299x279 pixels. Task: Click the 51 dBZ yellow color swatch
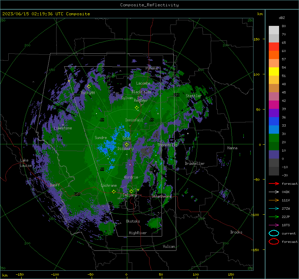[274, 72]
